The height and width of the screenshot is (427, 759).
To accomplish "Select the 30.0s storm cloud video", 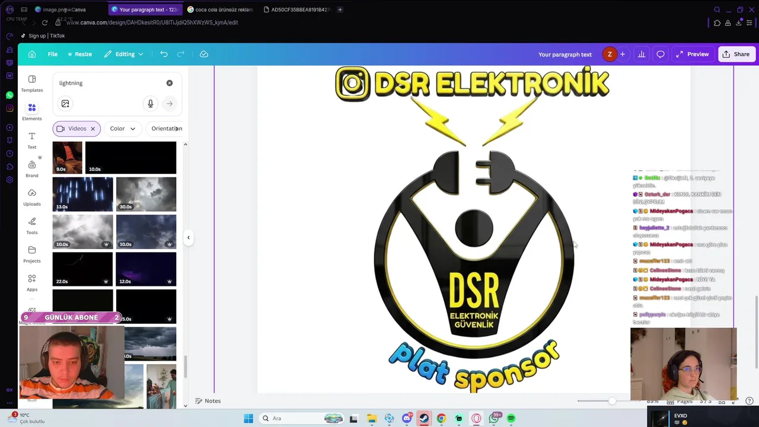I will coord(146,194).
